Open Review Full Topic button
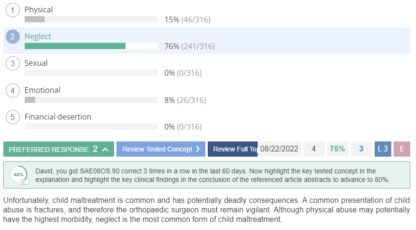This screenshot has height=230, width=416. [x=232, y=149]
